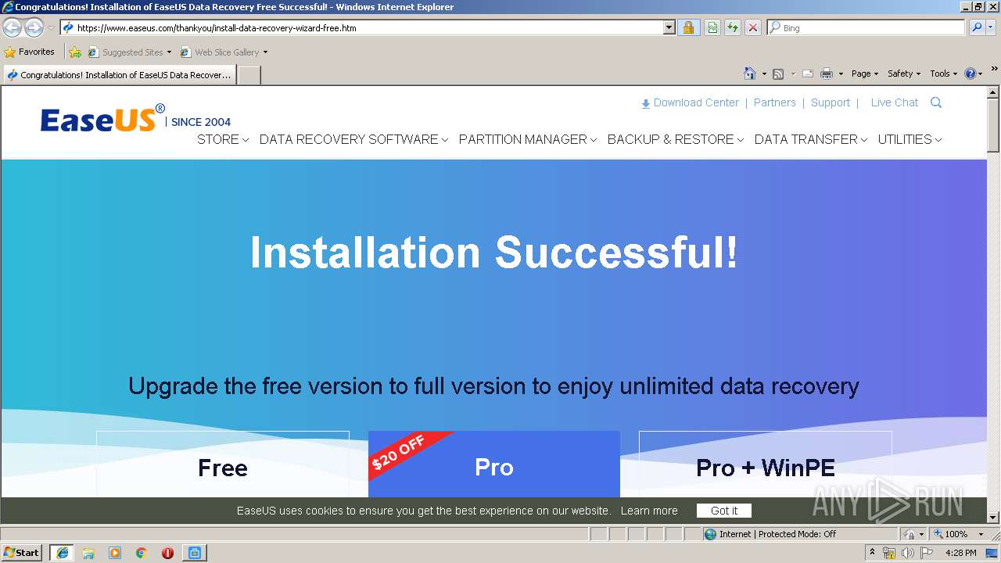Open the Safety menu
The height and width of the screenshot is (563, 1001).
tap(904, 74)
